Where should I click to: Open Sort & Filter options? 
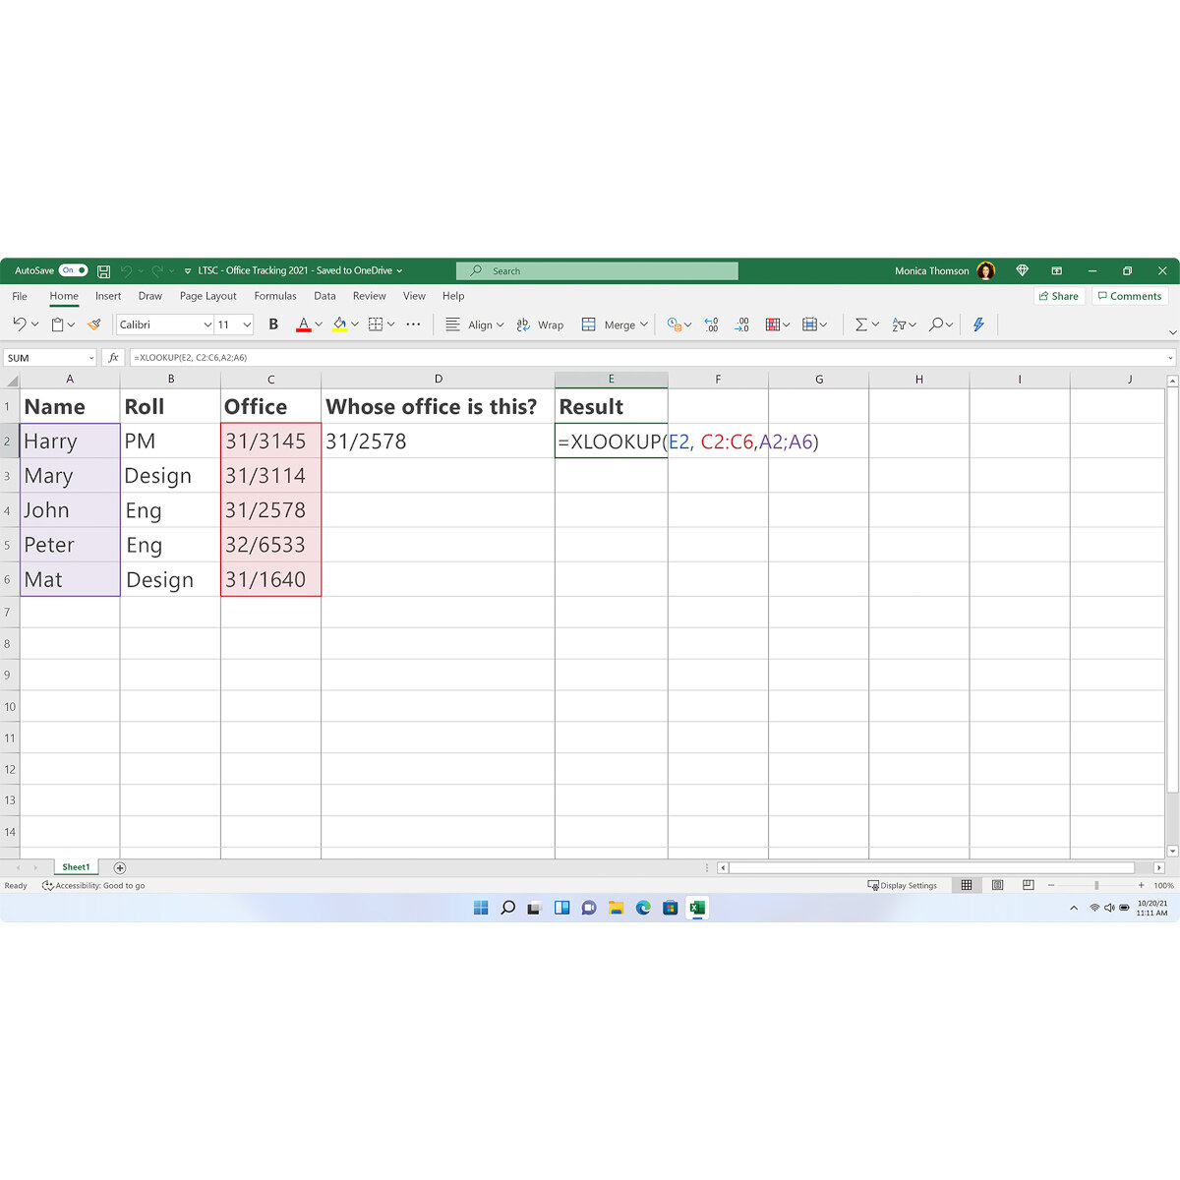900,324
